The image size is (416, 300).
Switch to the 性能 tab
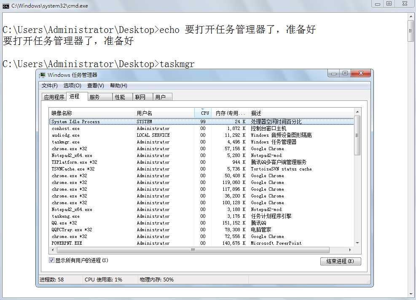pos(122,97)
